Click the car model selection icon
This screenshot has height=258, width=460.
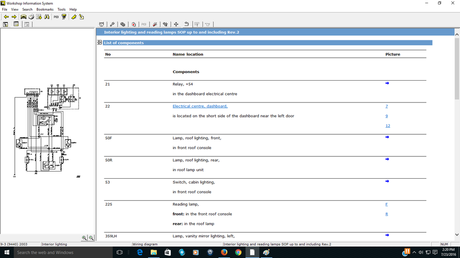(x=23, y=17)
